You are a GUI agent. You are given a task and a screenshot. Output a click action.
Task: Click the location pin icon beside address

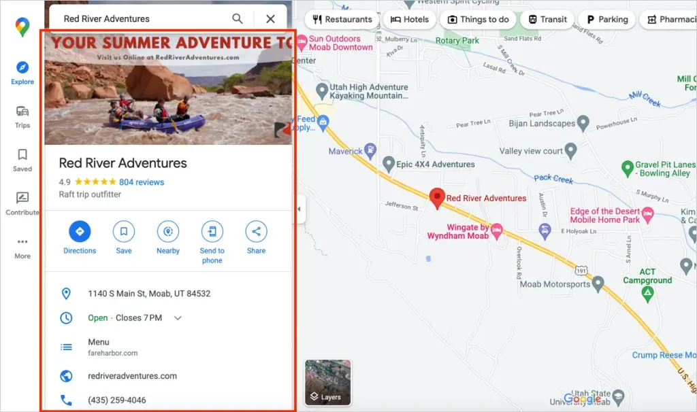[66, 294]
